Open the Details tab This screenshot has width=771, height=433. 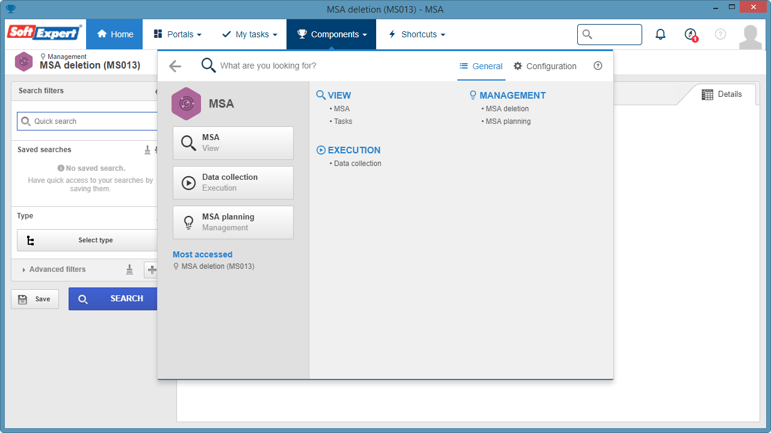coord(722,94)
